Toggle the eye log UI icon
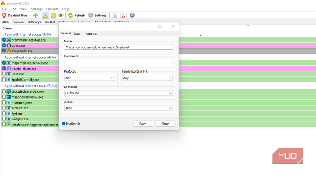316x177 pixels. [61, 15]
